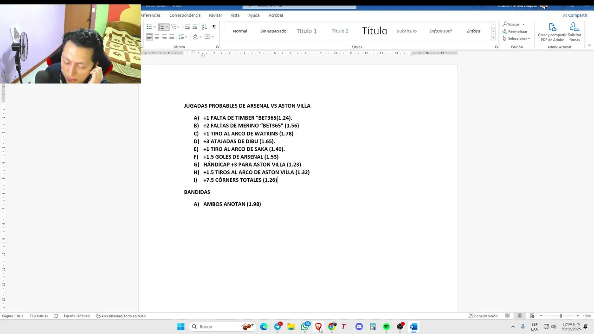Open the shading color dropdown arrow

[200, 37]
